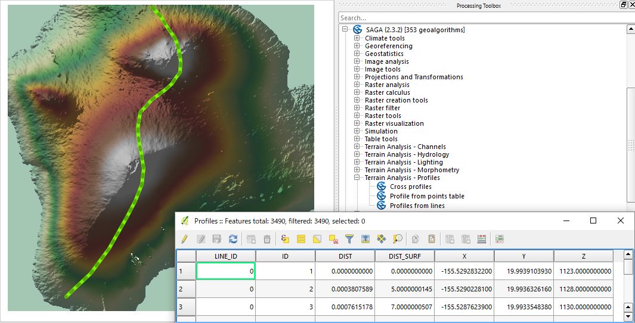Float the Processing Toolbox panel
635x323 pixels.
coord(623,5)
